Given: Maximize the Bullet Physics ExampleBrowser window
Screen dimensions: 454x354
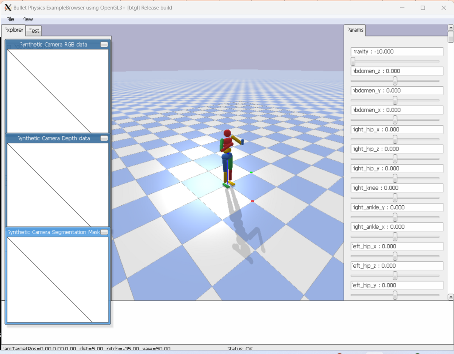Looking at the screenshot, I should coord(423,8).
